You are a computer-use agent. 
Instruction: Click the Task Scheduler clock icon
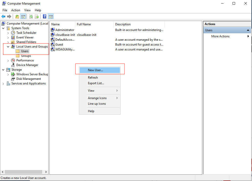click(x=13, y=33)
